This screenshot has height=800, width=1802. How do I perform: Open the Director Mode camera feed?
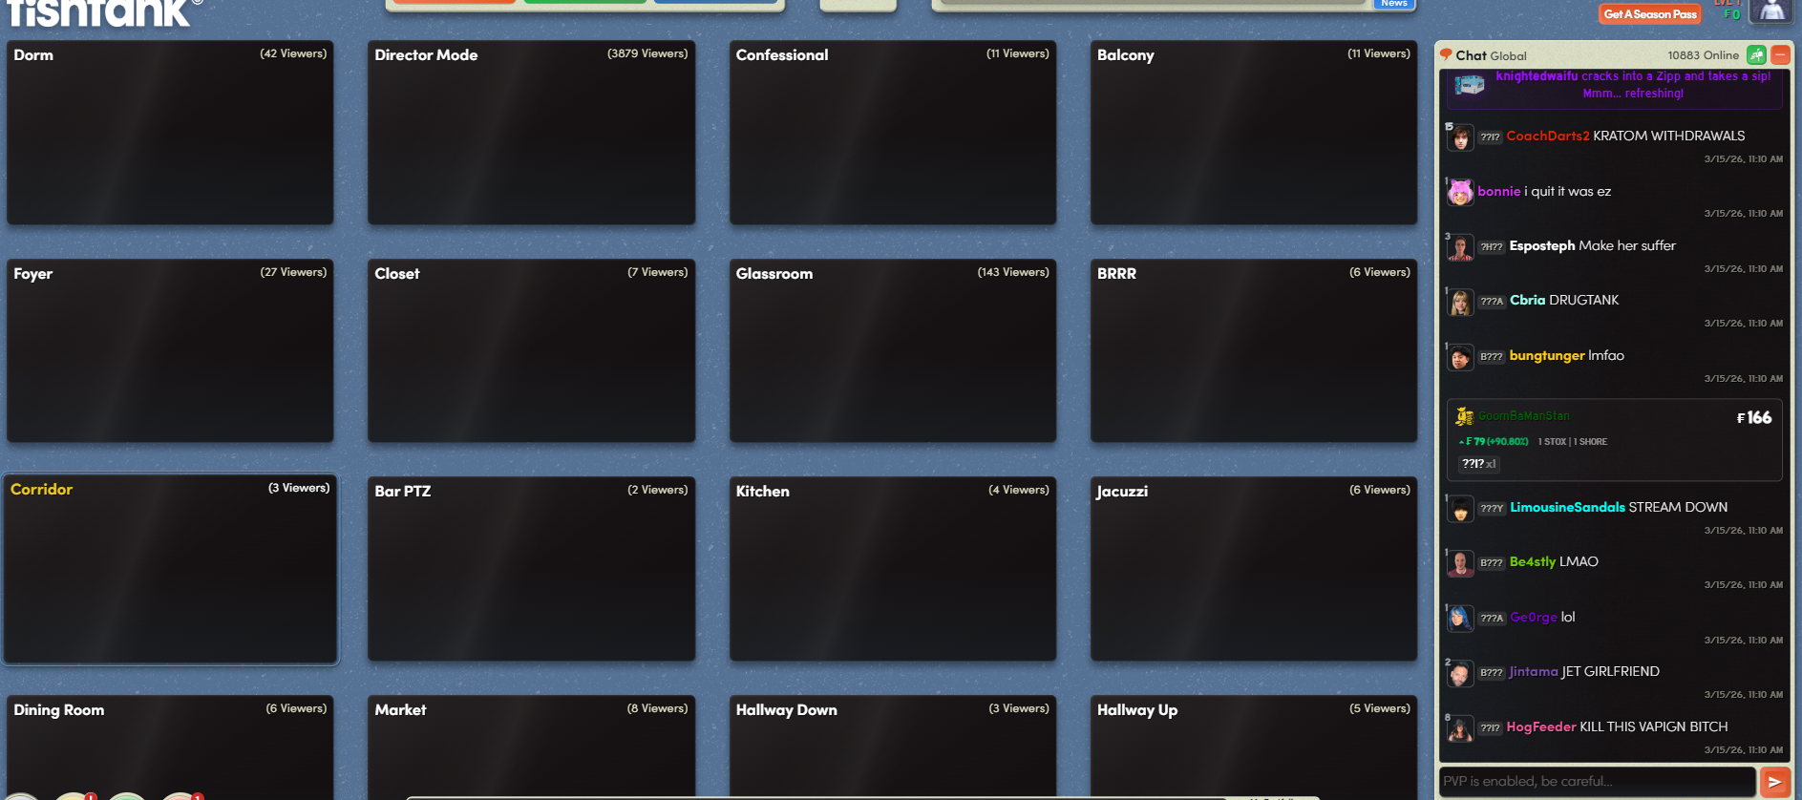tap(531, 133)
